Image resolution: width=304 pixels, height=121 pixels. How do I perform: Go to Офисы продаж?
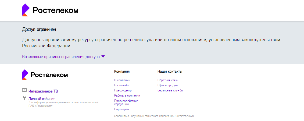[x=168, y=85]
